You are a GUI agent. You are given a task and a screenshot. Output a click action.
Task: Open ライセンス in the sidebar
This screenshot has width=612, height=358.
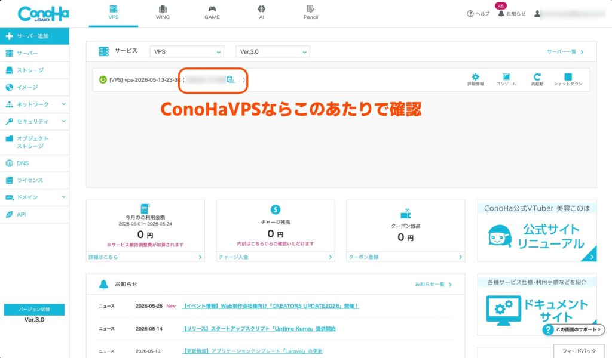[34, 180]
